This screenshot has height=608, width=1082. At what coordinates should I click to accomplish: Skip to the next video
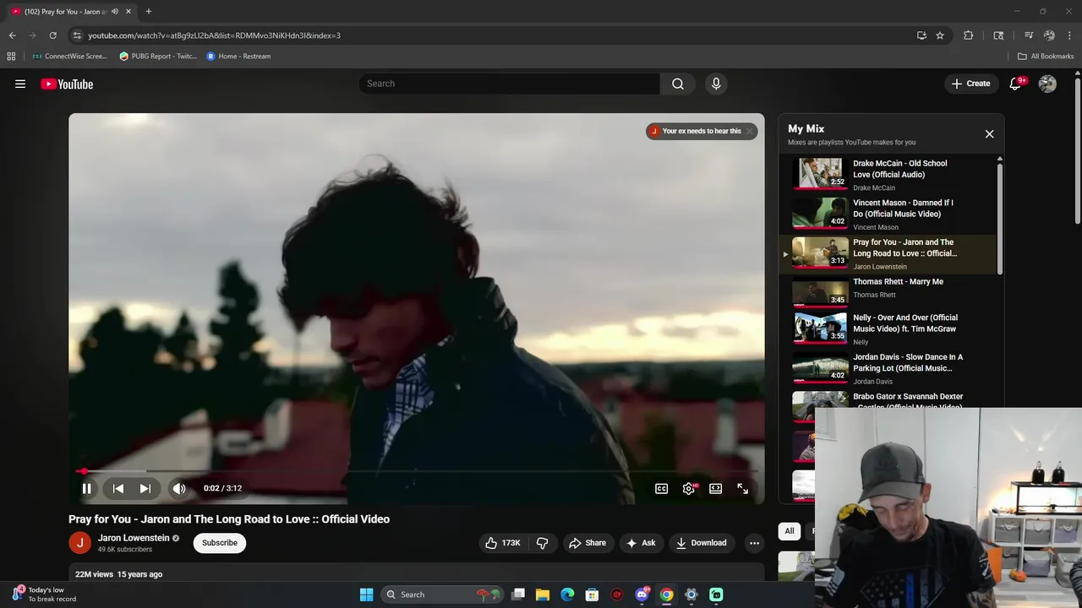[145, 488]
